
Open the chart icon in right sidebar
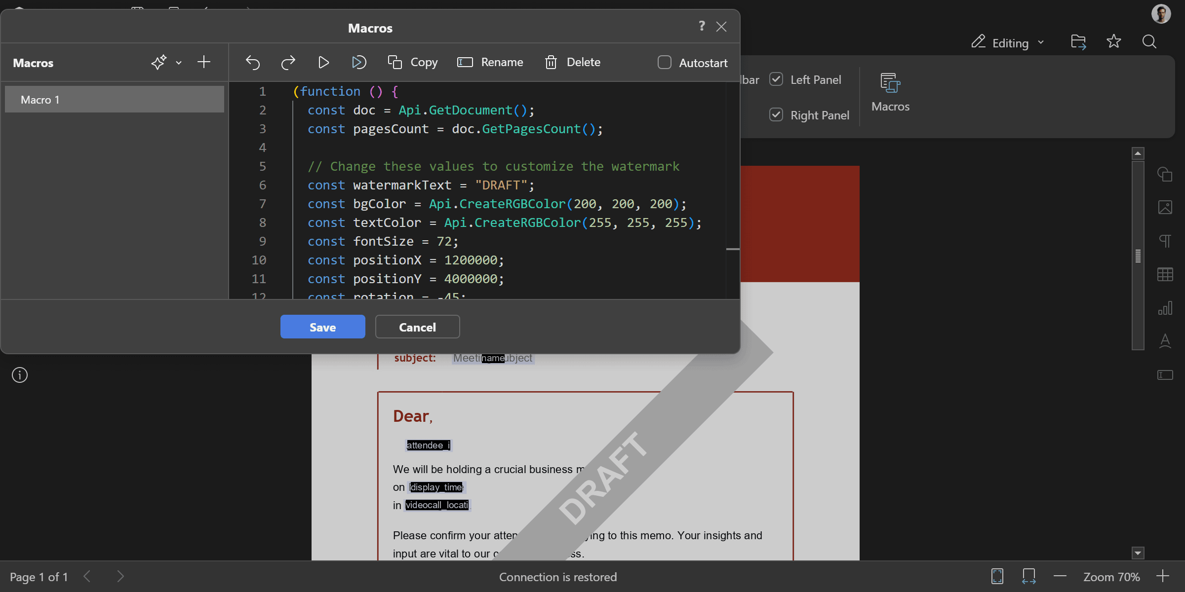[x=1165, y=308]
